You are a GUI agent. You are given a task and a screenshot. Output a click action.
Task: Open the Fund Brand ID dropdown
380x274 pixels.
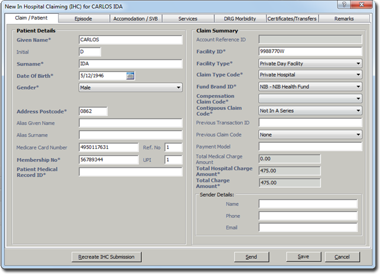click(358, 87)
